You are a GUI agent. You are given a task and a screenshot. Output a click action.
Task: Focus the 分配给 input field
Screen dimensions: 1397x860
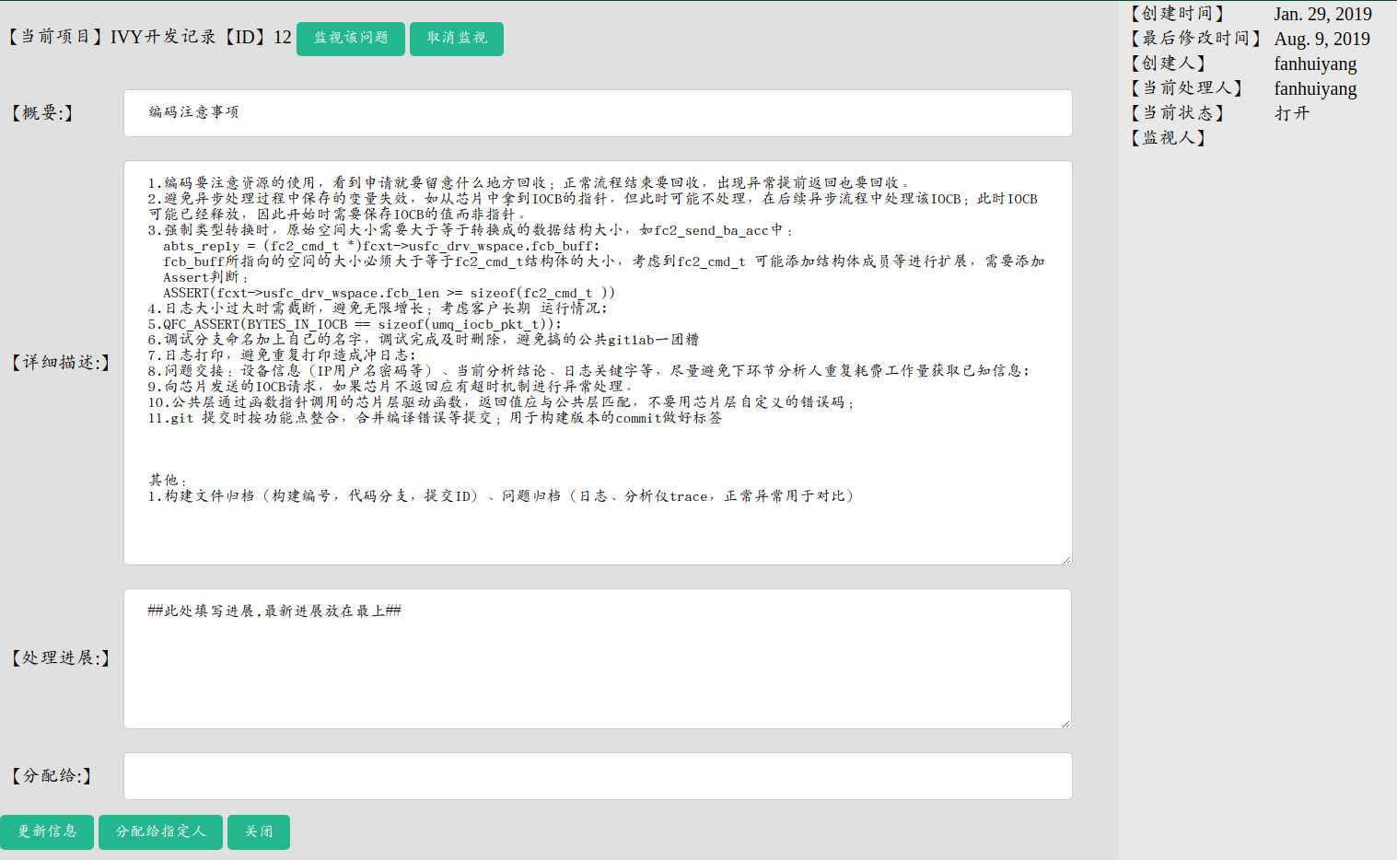pos(598,776)
